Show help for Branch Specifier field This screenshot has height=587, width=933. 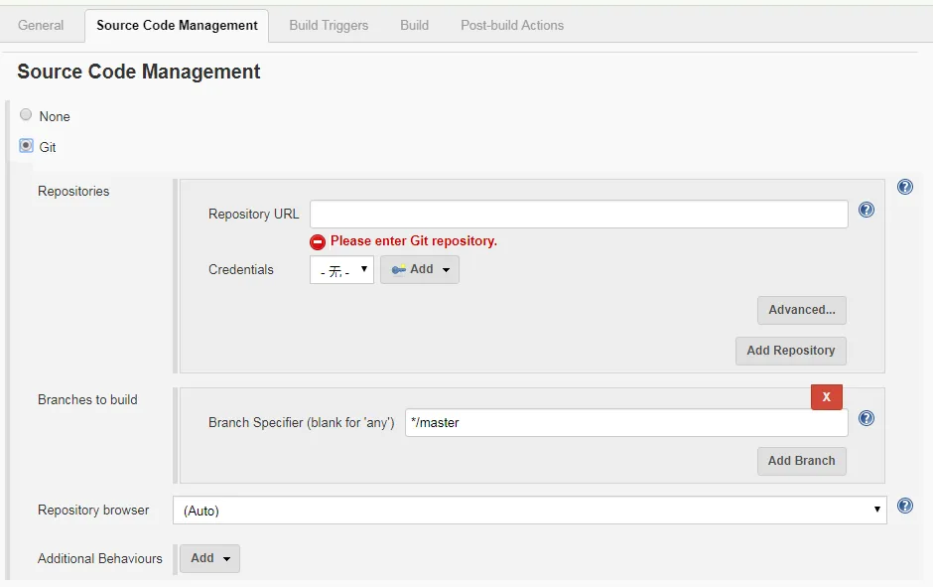coord(866,418)
